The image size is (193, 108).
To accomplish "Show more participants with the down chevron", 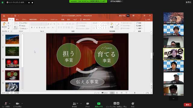I will 173,98.
